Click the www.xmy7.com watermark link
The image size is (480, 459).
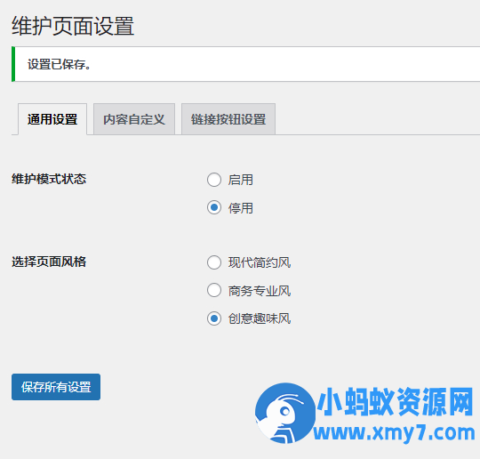(395, 432)
